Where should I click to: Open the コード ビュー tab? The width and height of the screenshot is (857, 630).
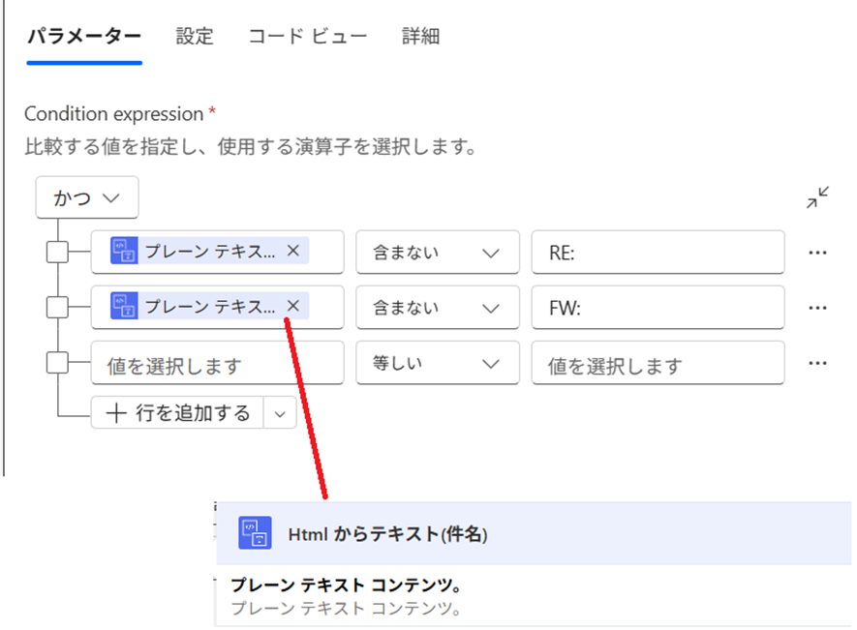pos(307,37)
